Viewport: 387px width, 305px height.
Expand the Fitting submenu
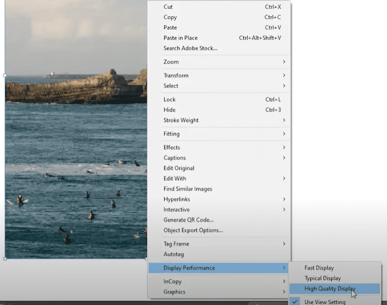point(219,134)
